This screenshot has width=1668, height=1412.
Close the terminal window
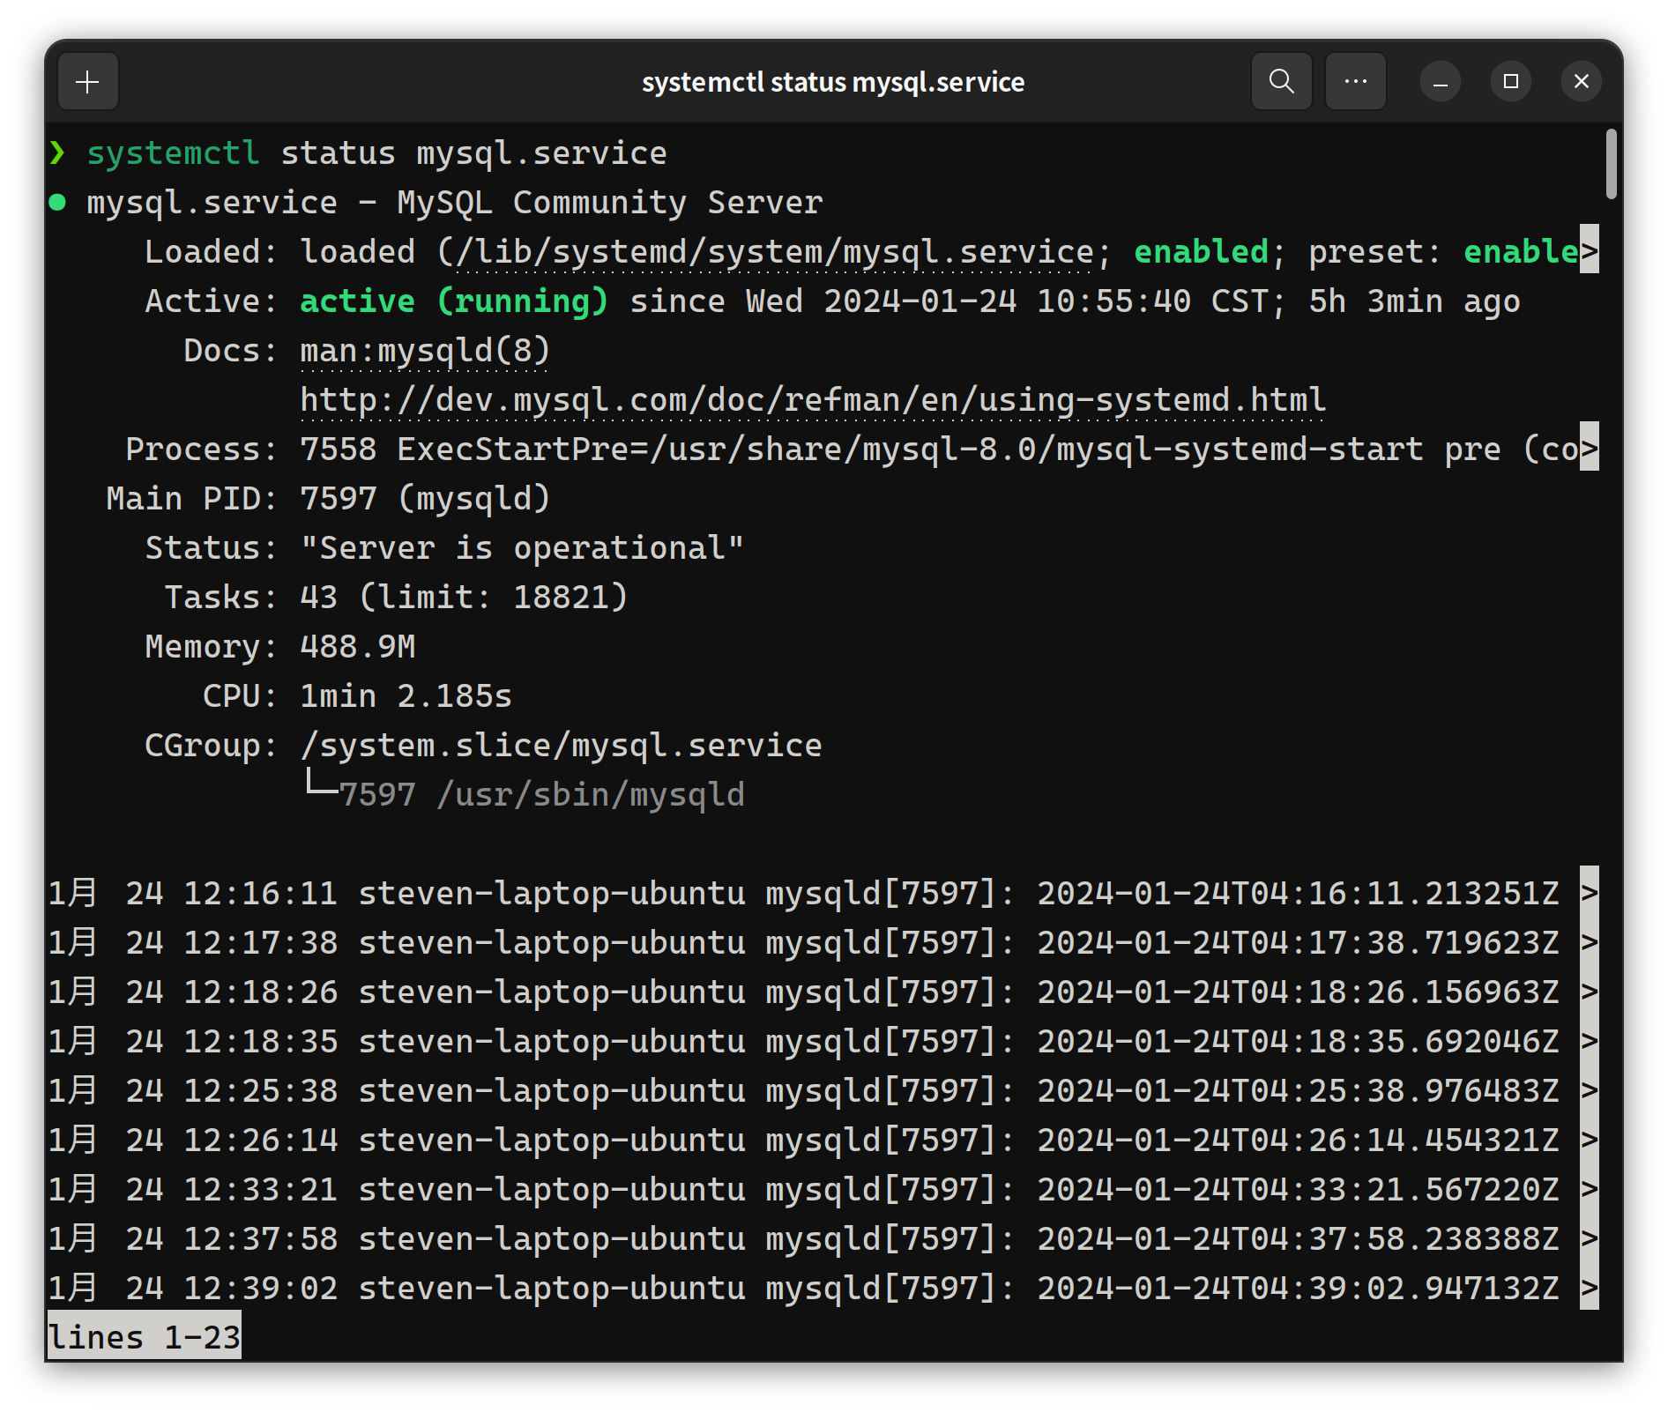tap(1581, 82)
